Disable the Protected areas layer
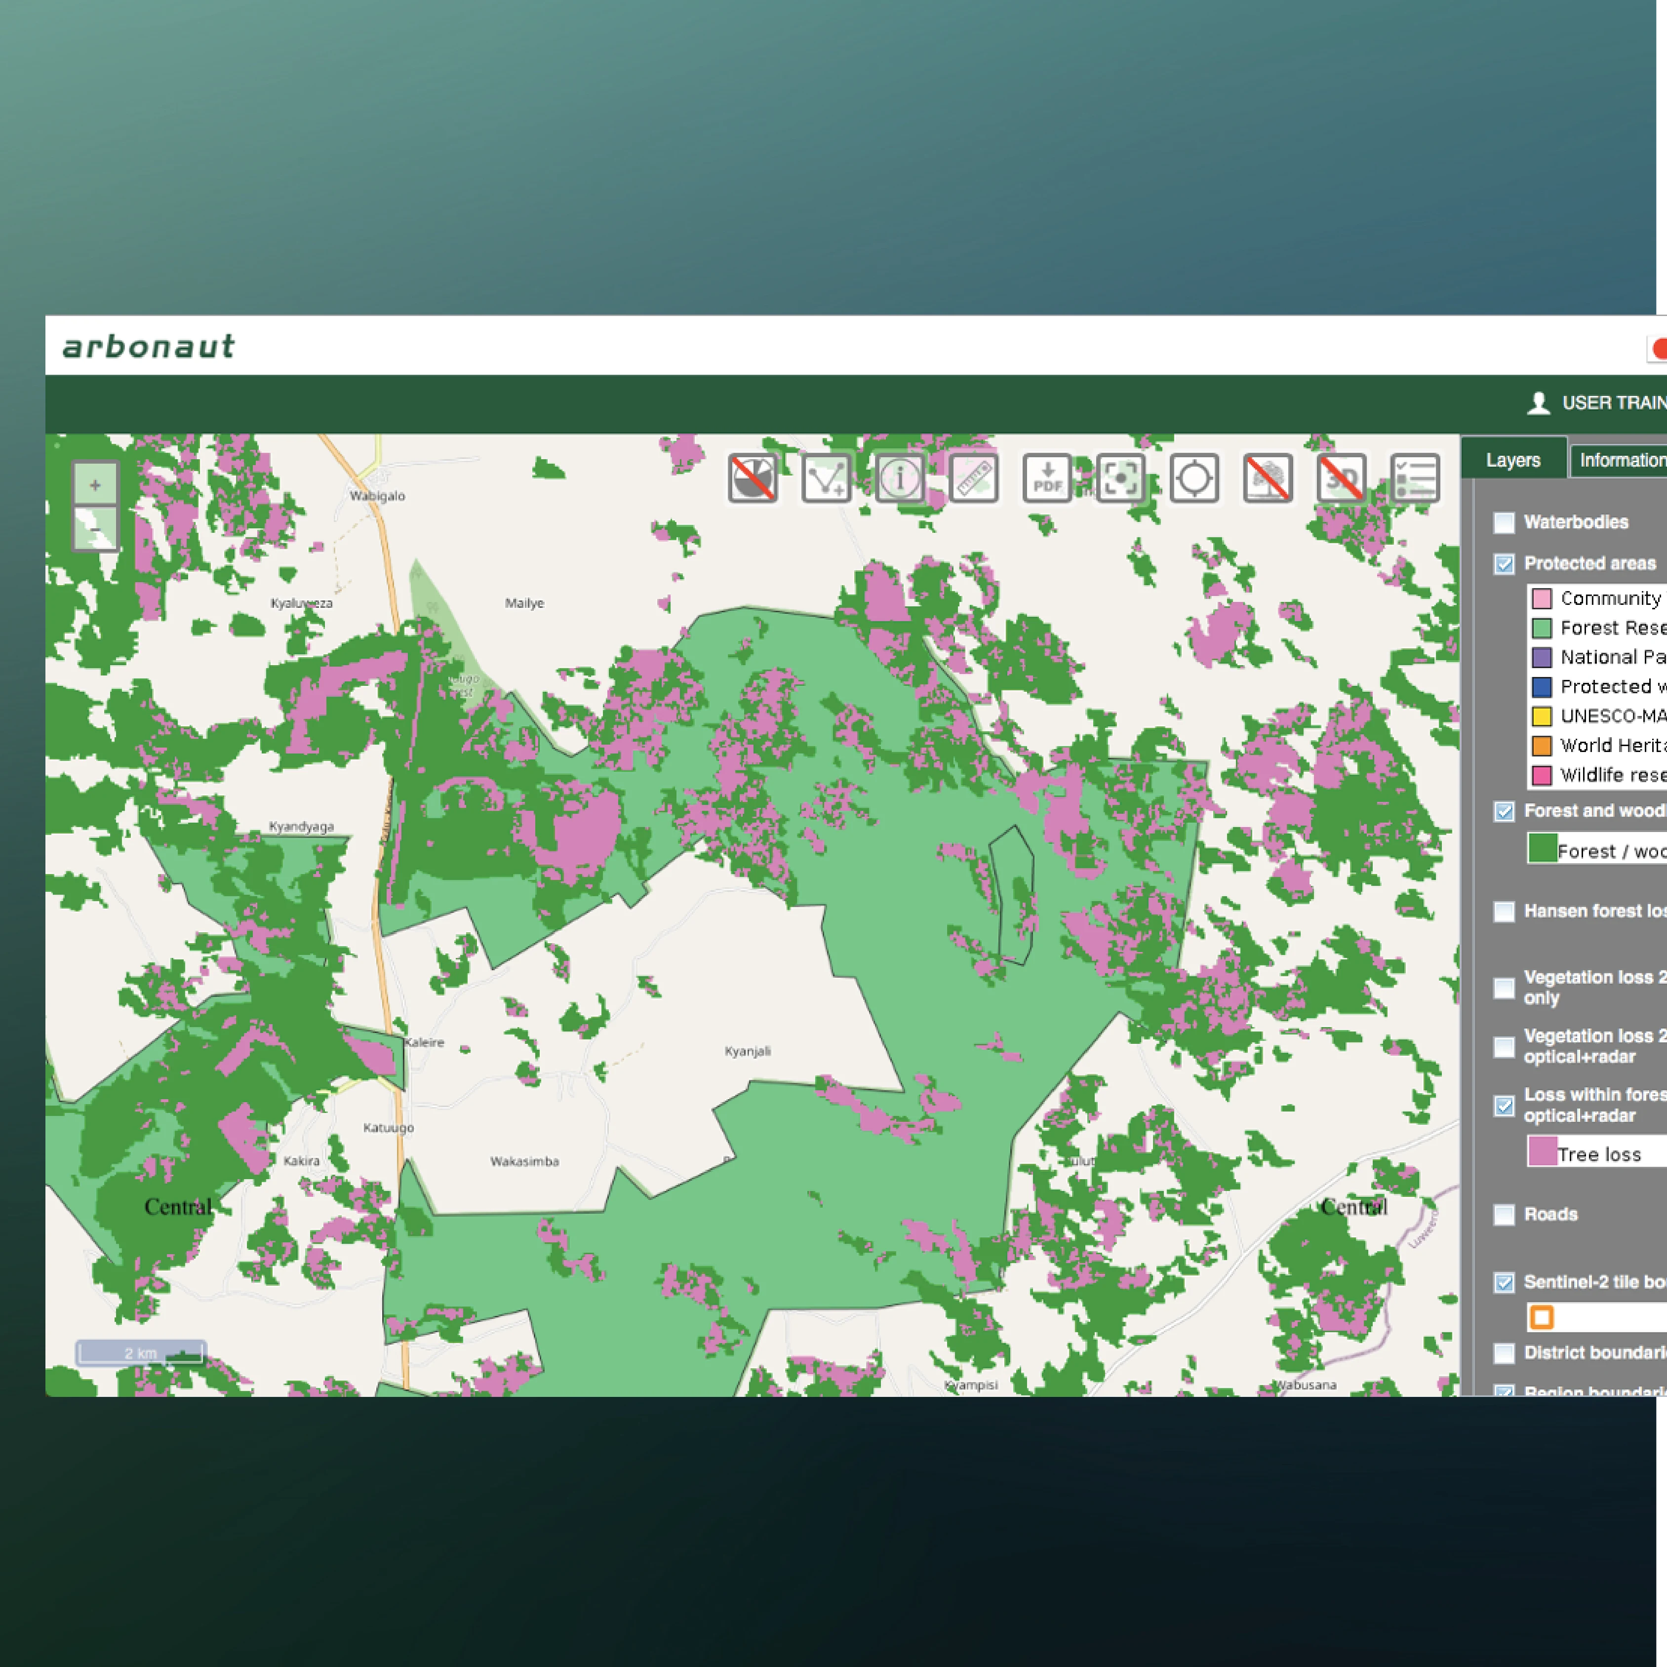Screen dimensions: 1667x1667 (1504, 563)
